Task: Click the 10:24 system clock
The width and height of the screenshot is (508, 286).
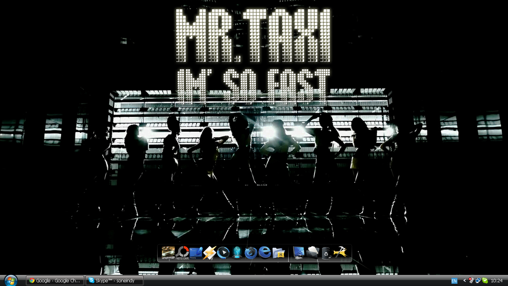Action: click(496, 281)
